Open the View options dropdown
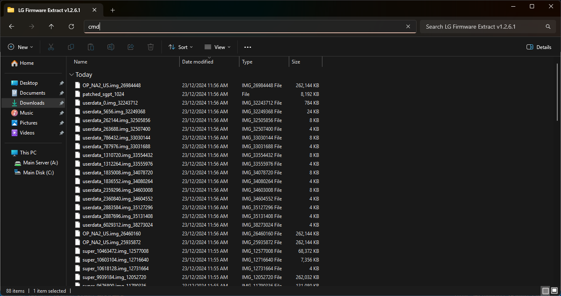Viewport: 561px width, 296px height. pos(217,47)
